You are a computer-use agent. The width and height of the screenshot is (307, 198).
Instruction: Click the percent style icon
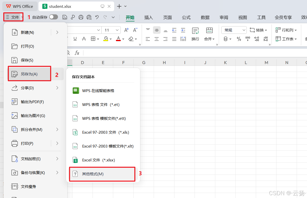point(239,39)
